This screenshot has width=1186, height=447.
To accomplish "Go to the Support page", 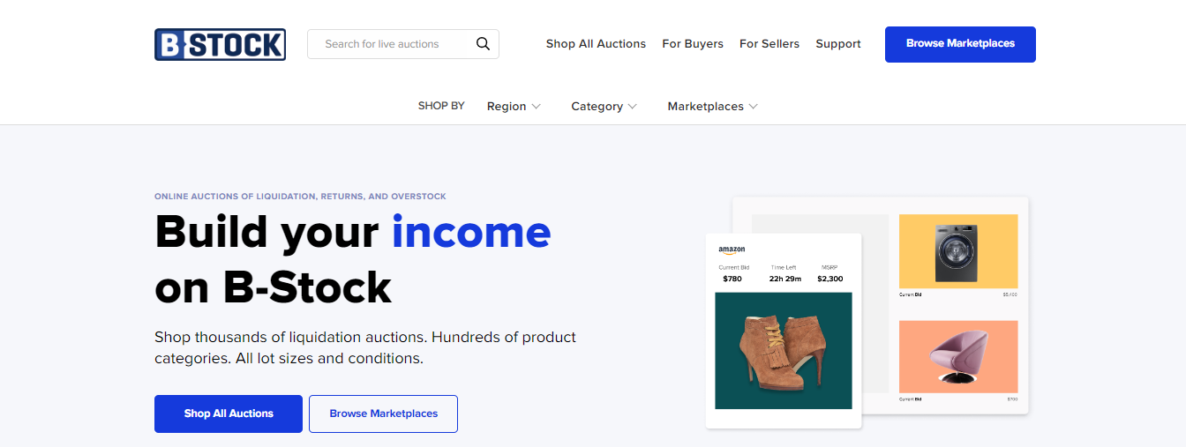I will click(838, 44).
